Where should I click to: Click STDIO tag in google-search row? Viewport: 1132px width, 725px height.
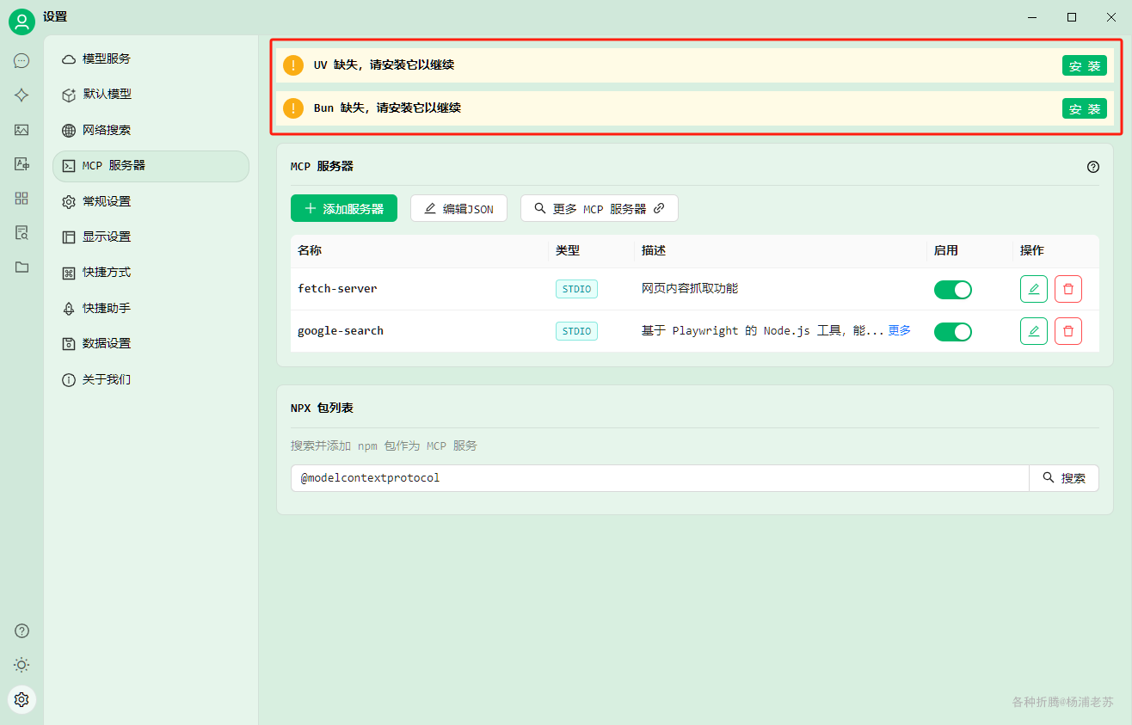[x=576, y=331]
